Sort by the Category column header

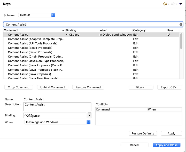149,30
